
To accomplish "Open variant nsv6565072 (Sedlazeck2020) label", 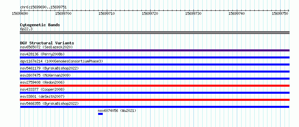I will coord(46,47).
